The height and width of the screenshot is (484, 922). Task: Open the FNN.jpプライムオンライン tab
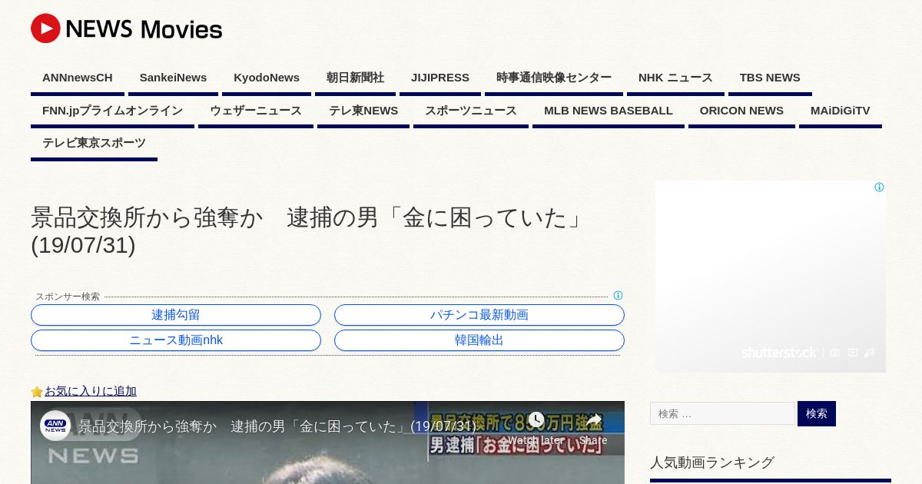point(112,111)
